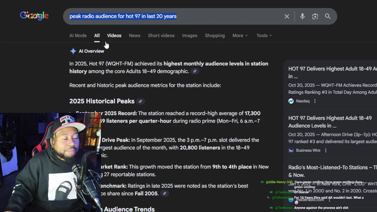The width and height of the screenshot is (377, 212).
Task: Open link icon beside 2025 Historical Peaks
Action: tap(140, 101)
